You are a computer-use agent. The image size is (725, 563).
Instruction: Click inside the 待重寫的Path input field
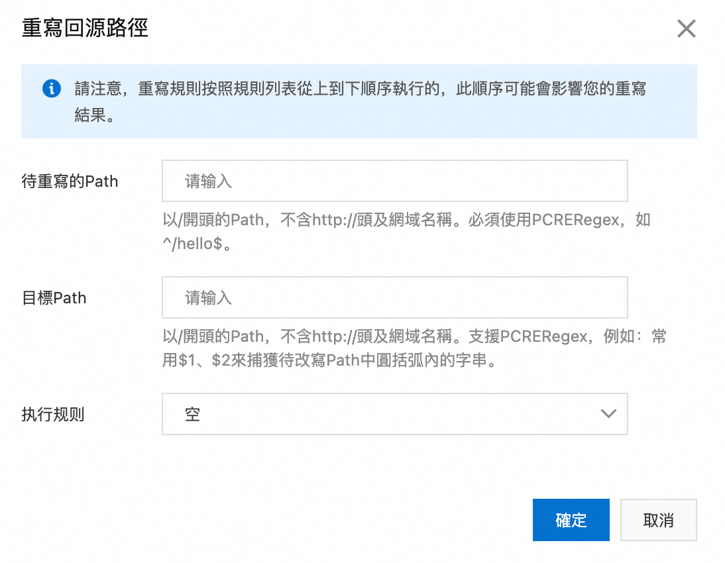click(x=394, y=181)
